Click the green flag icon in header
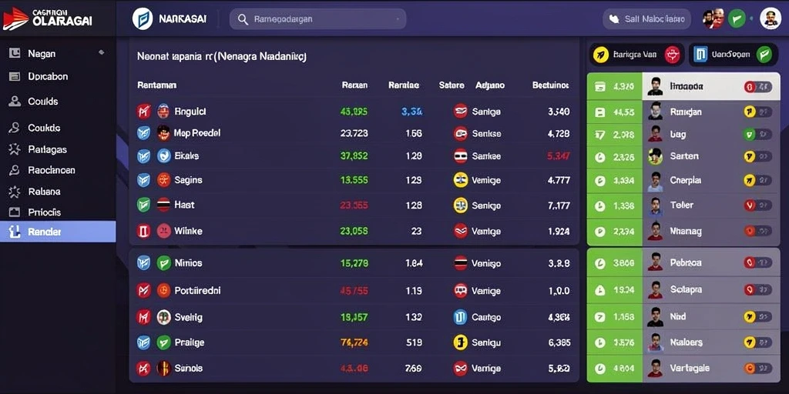Viewport: 789px width, 394px height. [737, 18]
